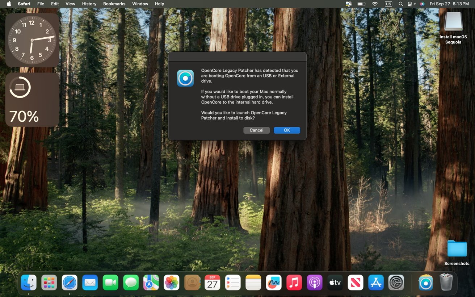Open Apple TV app from the Dock
The width and height of the screenshot is (475, 297).
(x=335, y=283)
